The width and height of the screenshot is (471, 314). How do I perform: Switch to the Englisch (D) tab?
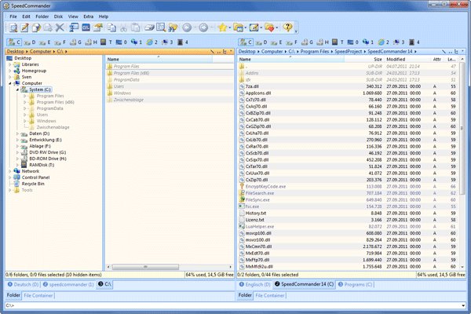tap(254, 284)
